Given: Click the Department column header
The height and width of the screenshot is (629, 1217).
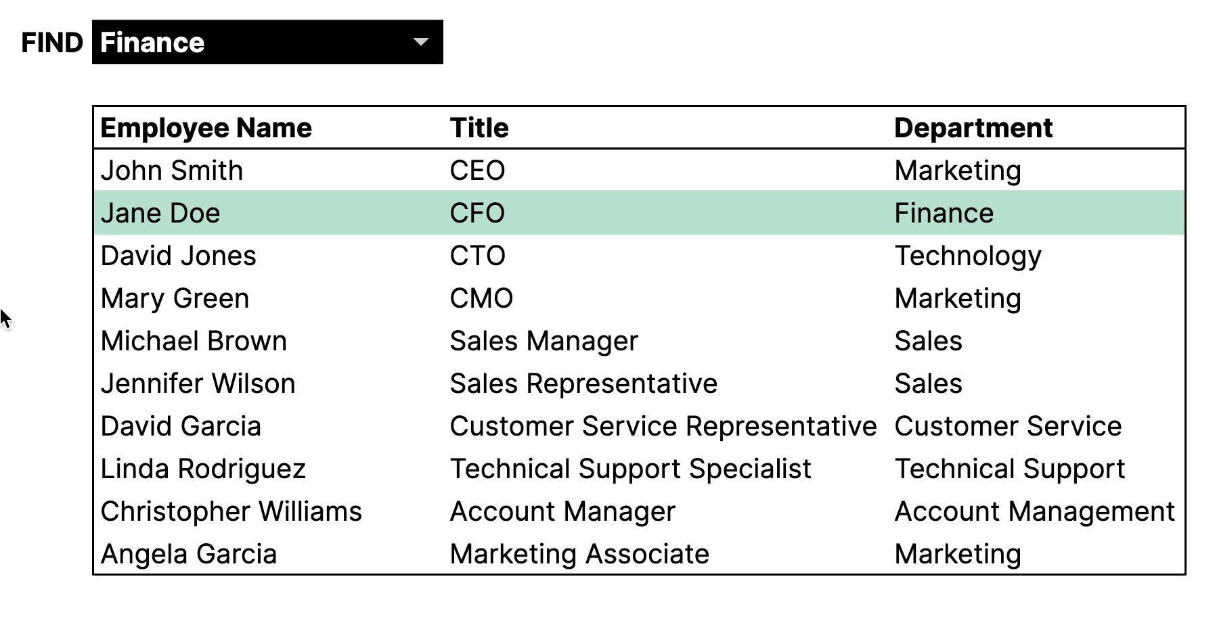Looking at the screenshot, I should coord(973,128).
